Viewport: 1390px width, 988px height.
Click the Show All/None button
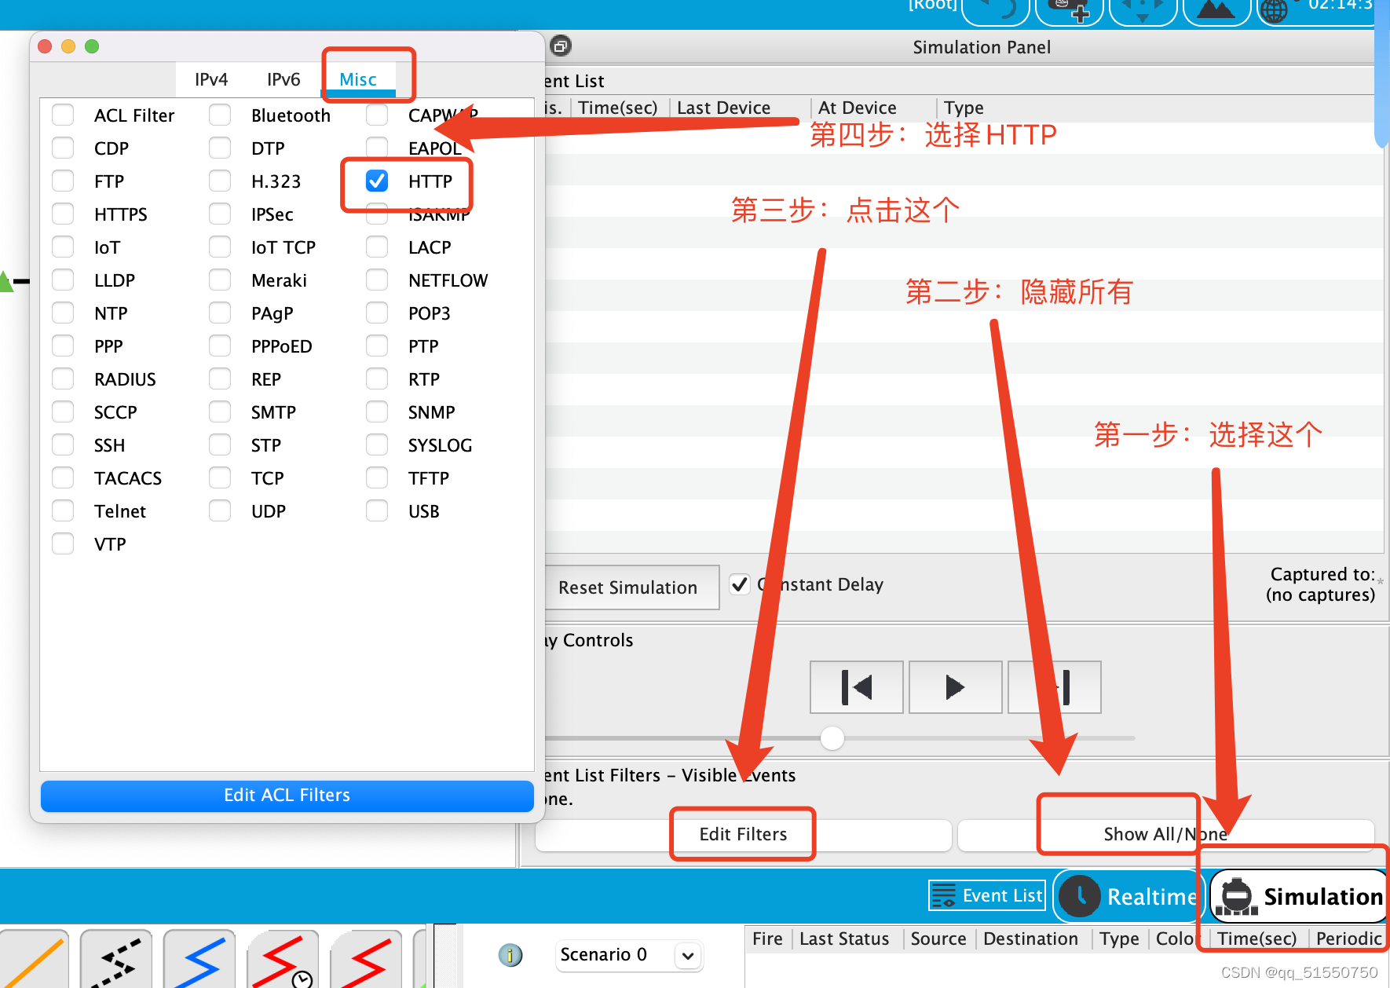(x=1165, y=834)
